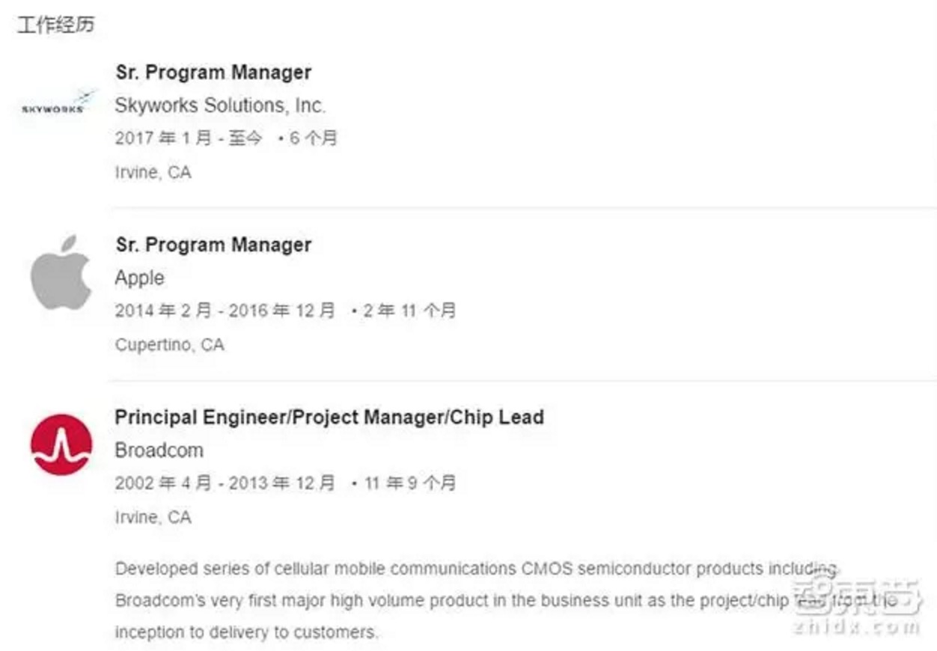Screen dimensions: 937x651
Task: Click Irvine, CA under Broadcom entry
Action: click(153, 517)
